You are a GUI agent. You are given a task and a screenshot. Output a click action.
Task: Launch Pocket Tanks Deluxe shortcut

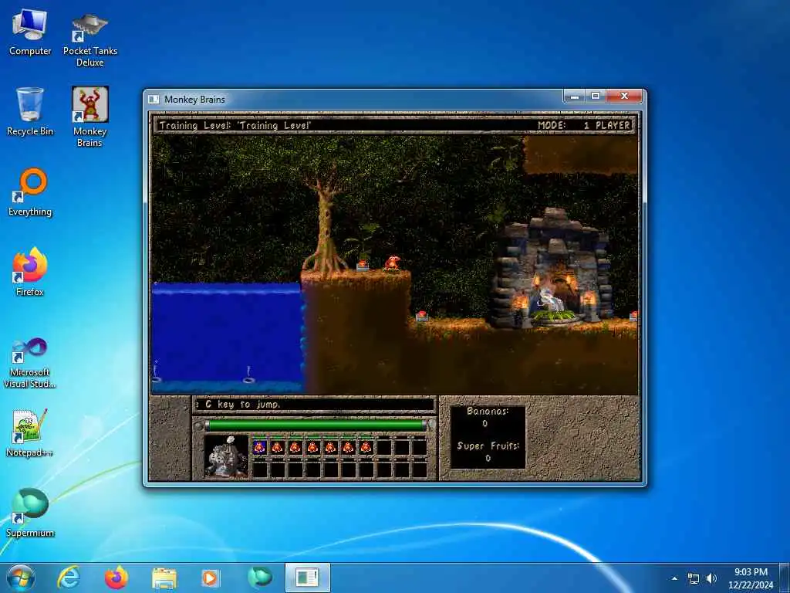pyautogui.click(x=89, y=39)
